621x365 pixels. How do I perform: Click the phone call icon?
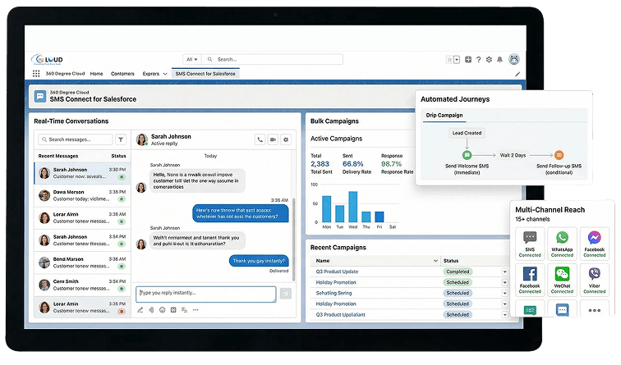pos(260,139)
